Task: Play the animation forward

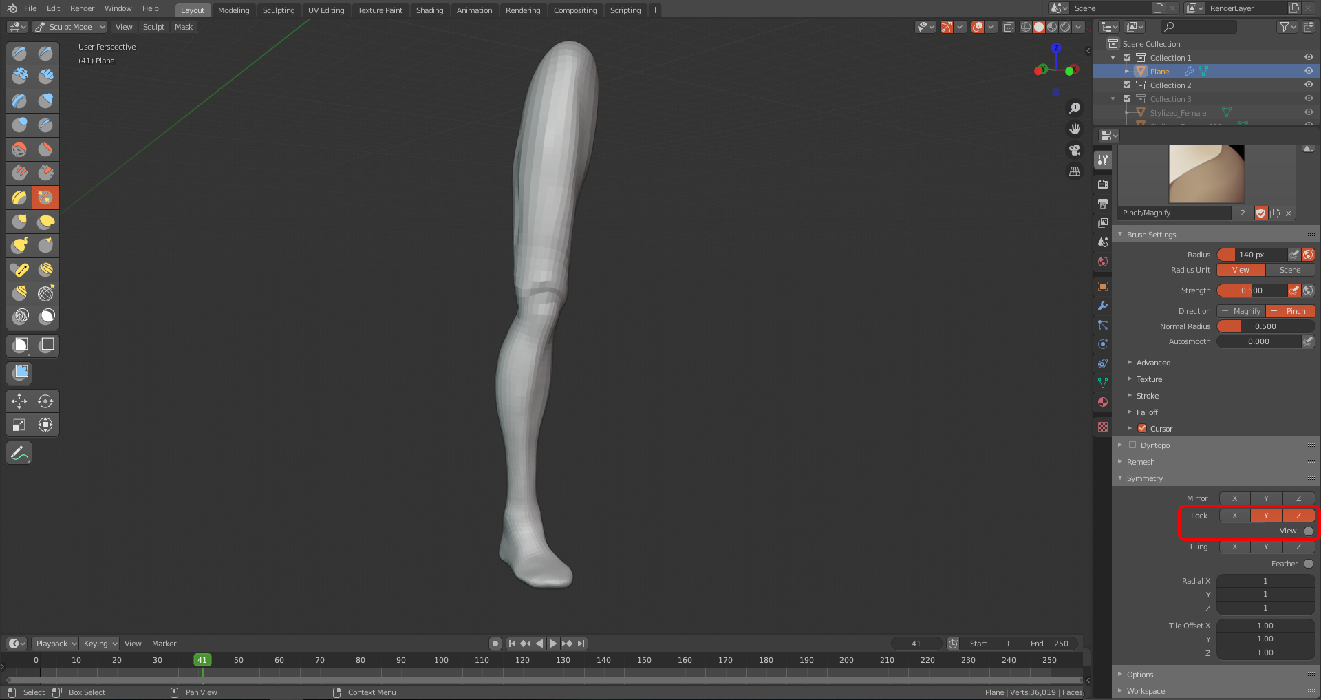Action: tap(553, 644)
